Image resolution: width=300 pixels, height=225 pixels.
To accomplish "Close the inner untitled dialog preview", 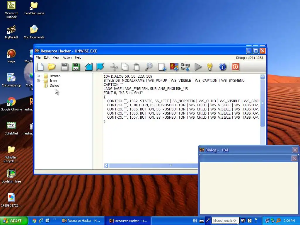I will point(294,158).
